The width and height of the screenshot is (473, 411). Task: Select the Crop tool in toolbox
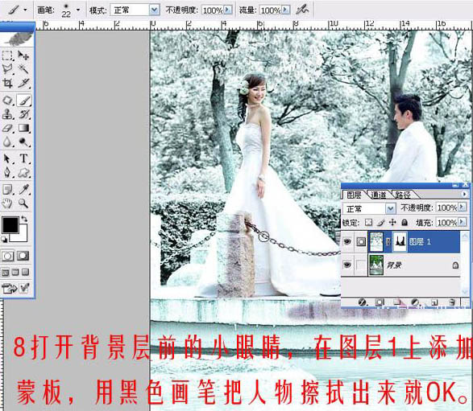click(7, 83)
